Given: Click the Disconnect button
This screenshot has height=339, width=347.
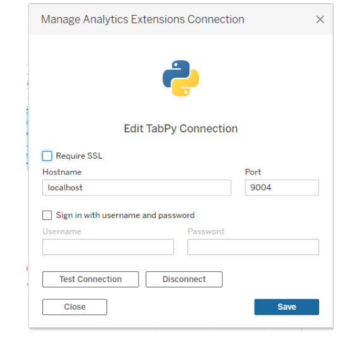Looking at the screenshot, I should coord(184,280).
